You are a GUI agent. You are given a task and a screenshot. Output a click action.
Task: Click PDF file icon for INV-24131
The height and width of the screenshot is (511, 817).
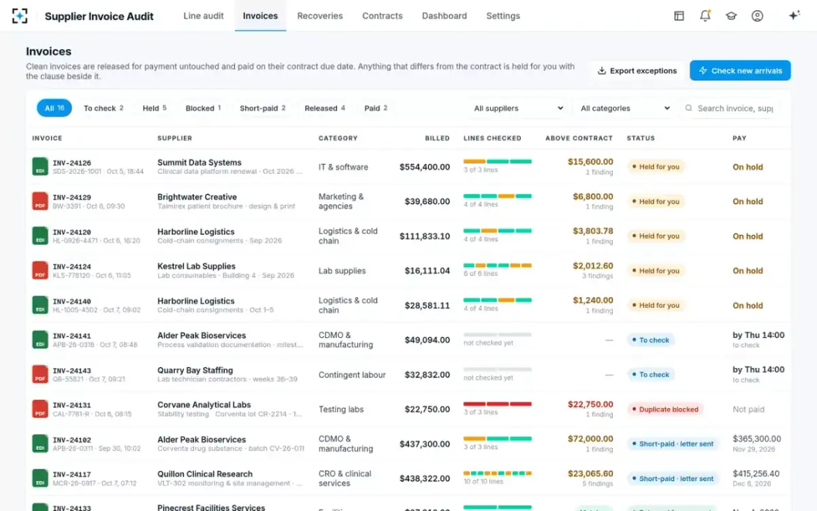[40, 409]
